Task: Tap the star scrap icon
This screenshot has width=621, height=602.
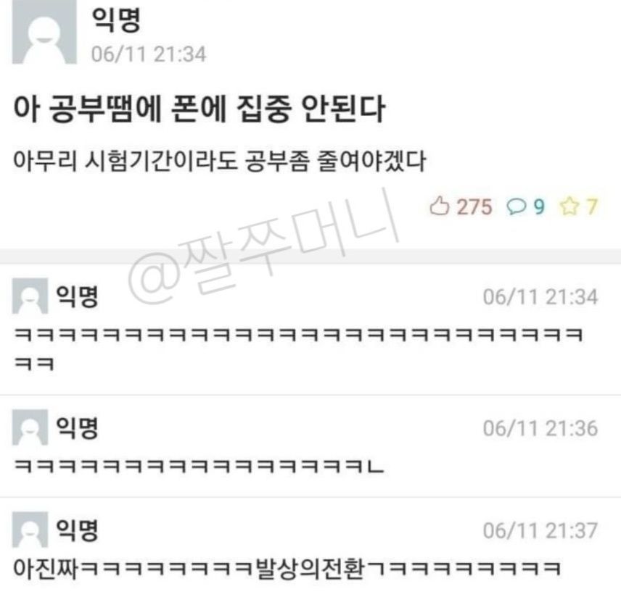Action: pyautogui.click(x=569, y=206)
